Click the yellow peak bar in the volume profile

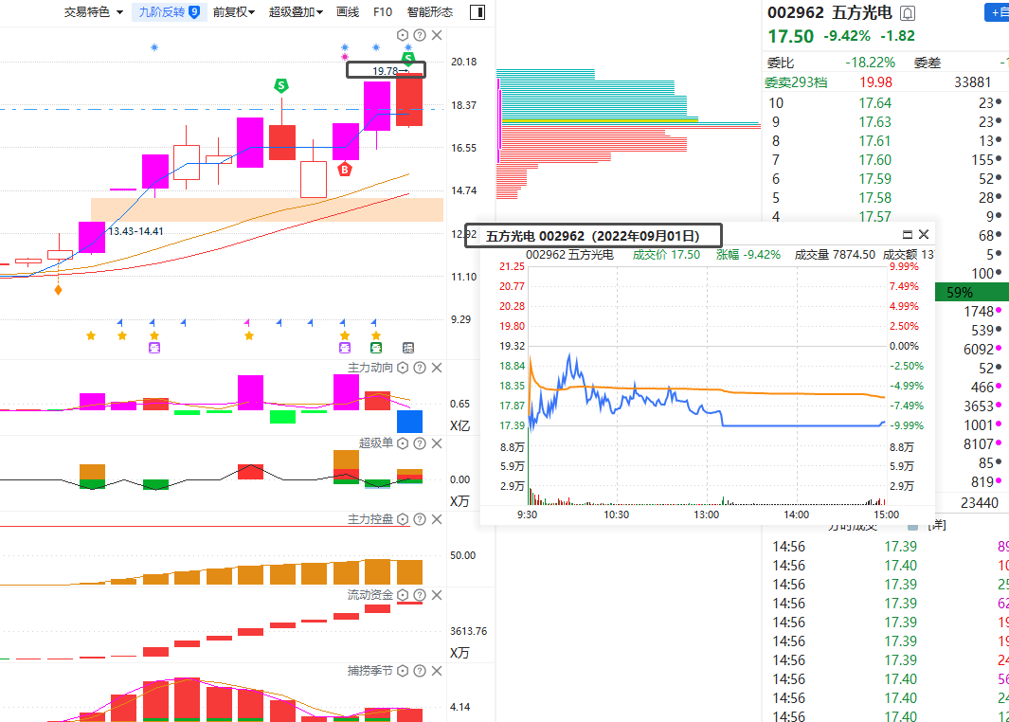coord(600,119)
